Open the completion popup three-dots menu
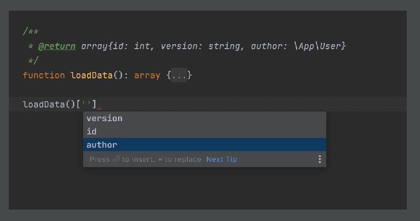Image resolution: width=420 pixels, height=221 pixels. (320, 159)
